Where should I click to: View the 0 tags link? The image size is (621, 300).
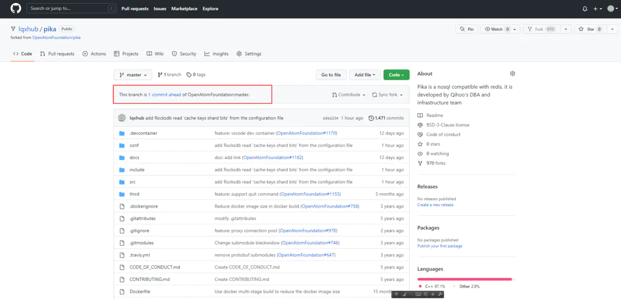(196, 75)
